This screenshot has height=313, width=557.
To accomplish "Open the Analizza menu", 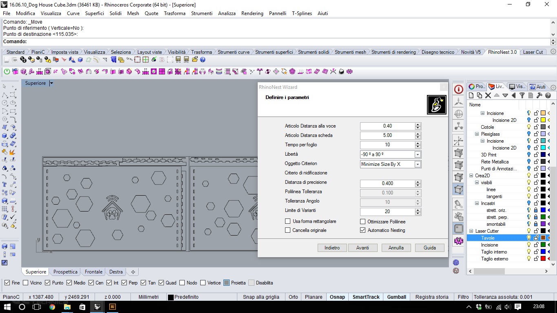I will click(x=227, y=13).
